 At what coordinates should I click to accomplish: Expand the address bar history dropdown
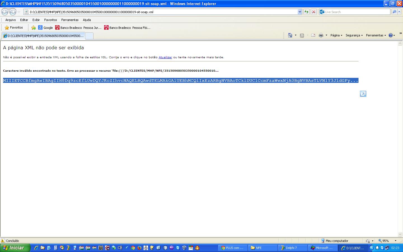click(x=300, y=12)
